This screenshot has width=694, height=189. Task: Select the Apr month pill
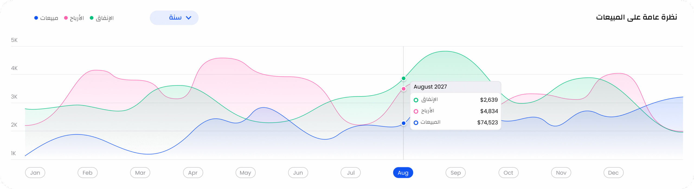[x=193, y=173]
